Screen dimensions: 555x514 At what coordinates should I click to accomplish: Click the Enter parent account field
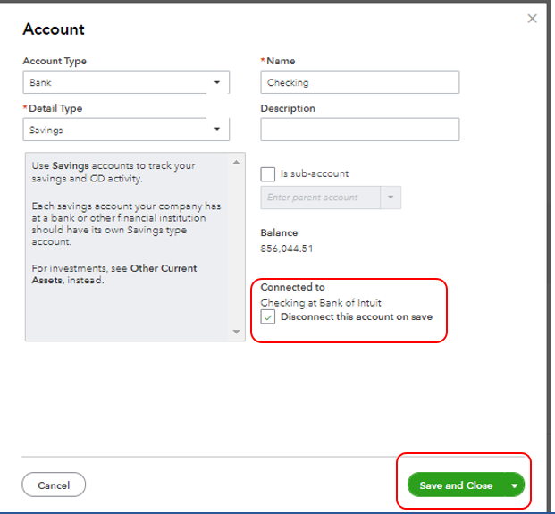[x=321, y=198]
